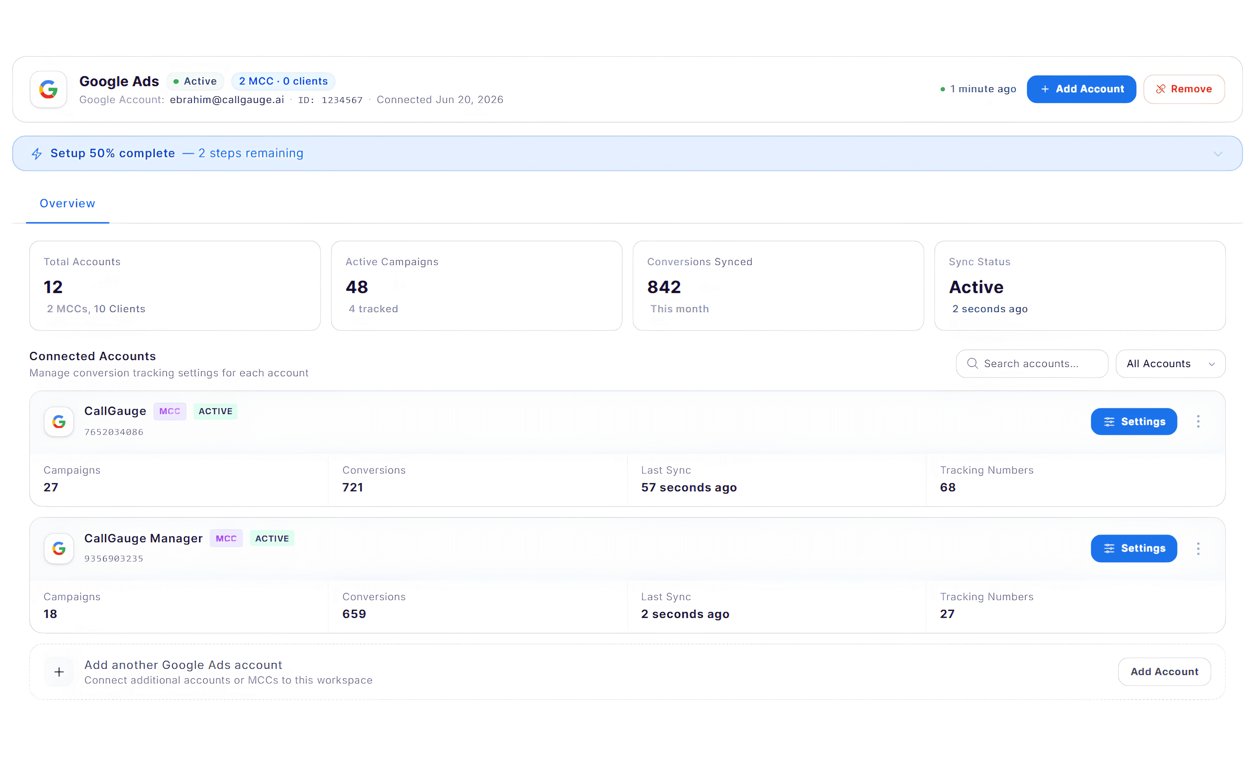Click the CallGauge Manager account name
Viewport: 1251px width, 782px height.
tap(143, 538)
